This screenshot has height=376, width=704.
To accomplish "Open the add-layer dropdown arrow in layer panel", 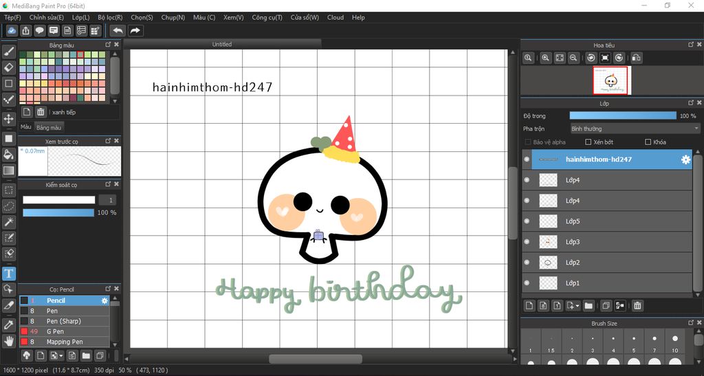I will (577, 306).
